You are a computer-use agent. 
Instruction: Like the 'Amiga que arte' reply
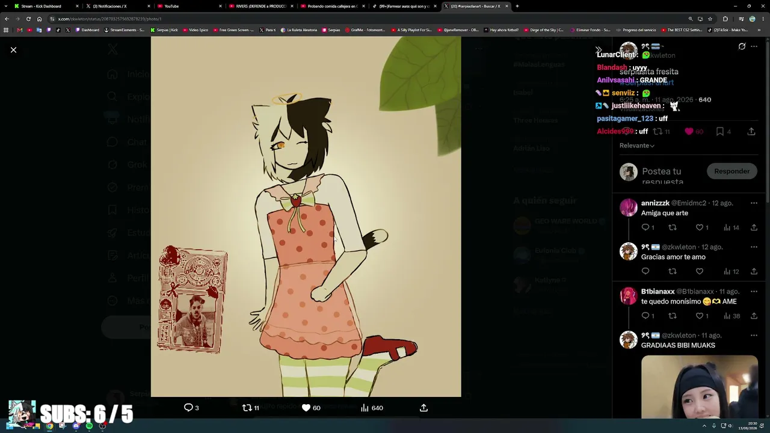point(700,227)
